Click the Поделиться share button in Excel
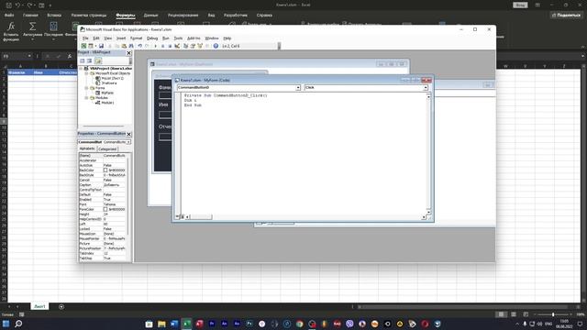587x330 pixels. [x=566, y=15]
